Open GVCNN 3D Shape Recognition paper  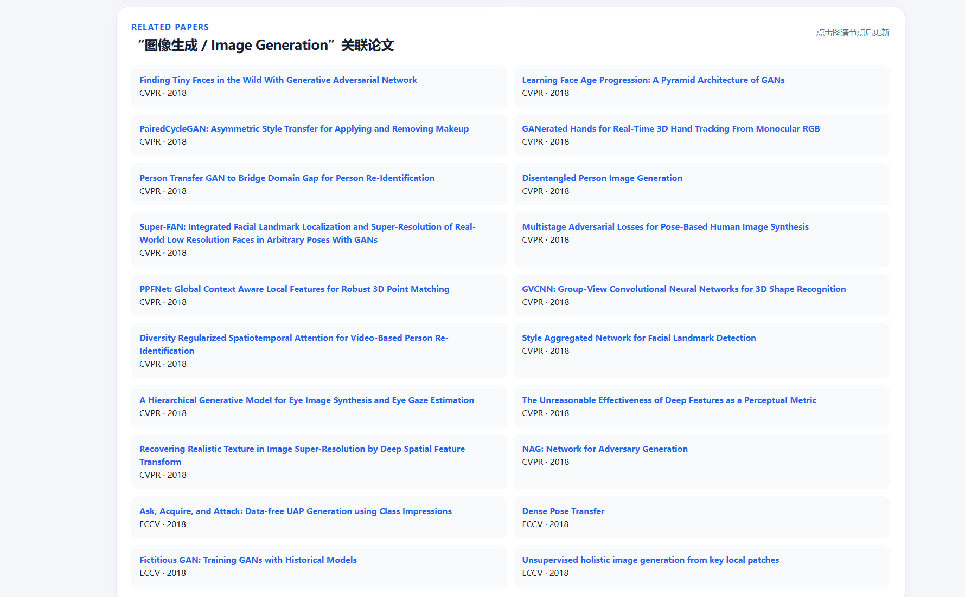tap(683, 289)
